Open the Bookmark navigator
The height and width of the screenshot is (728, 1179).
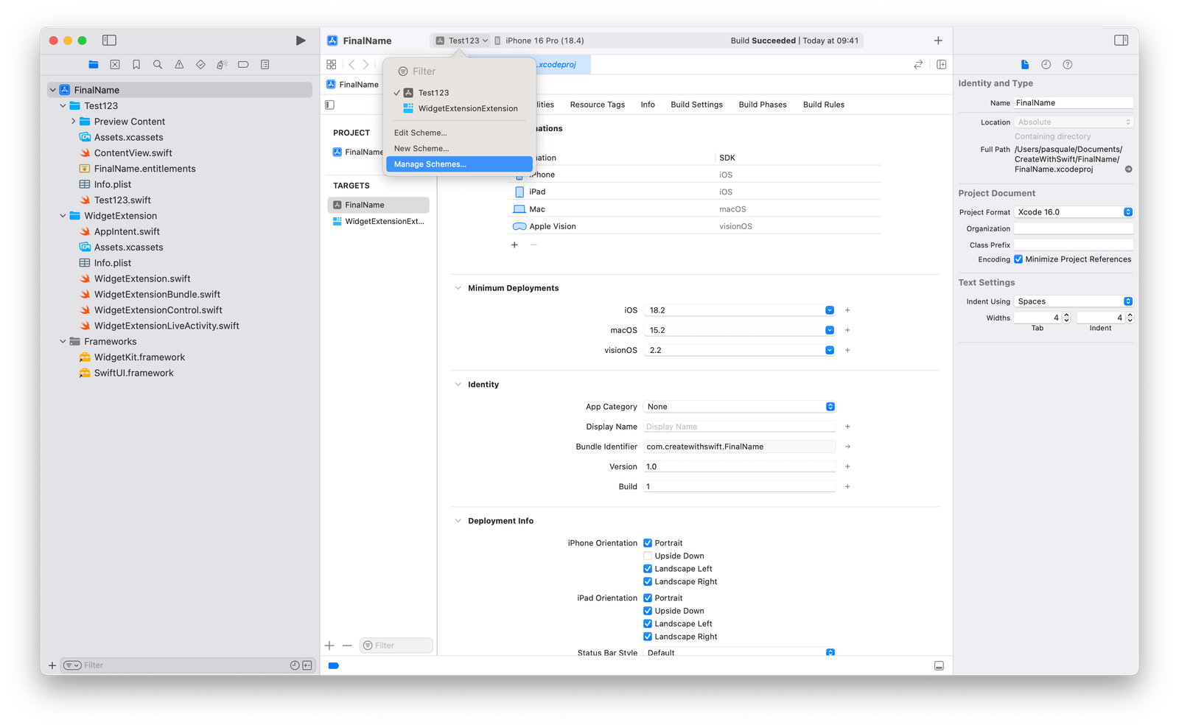pyautogui.click(x=136, y=64)
